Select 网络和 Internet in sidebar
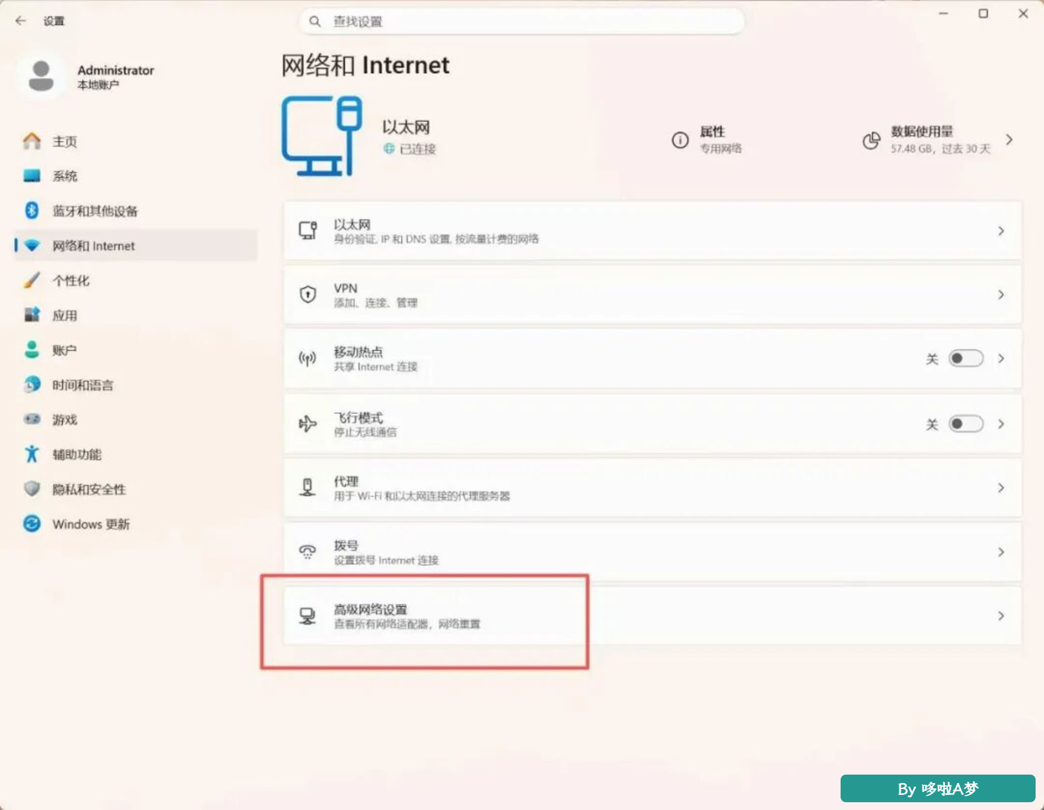Screen dimensions: 1044x810 tap(136, 245)
